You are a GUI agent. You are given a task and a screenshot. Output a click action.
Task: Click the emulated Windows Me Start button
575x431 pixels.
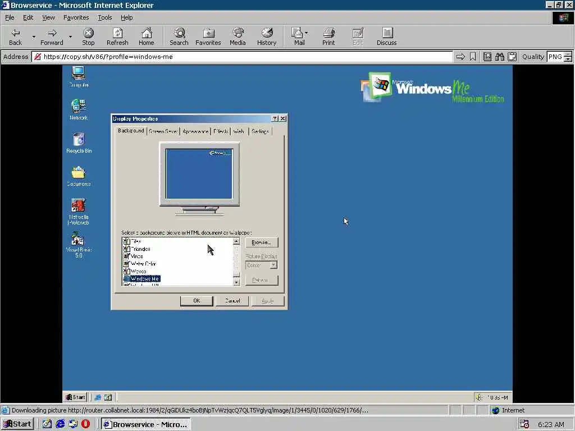click(76, 397)
